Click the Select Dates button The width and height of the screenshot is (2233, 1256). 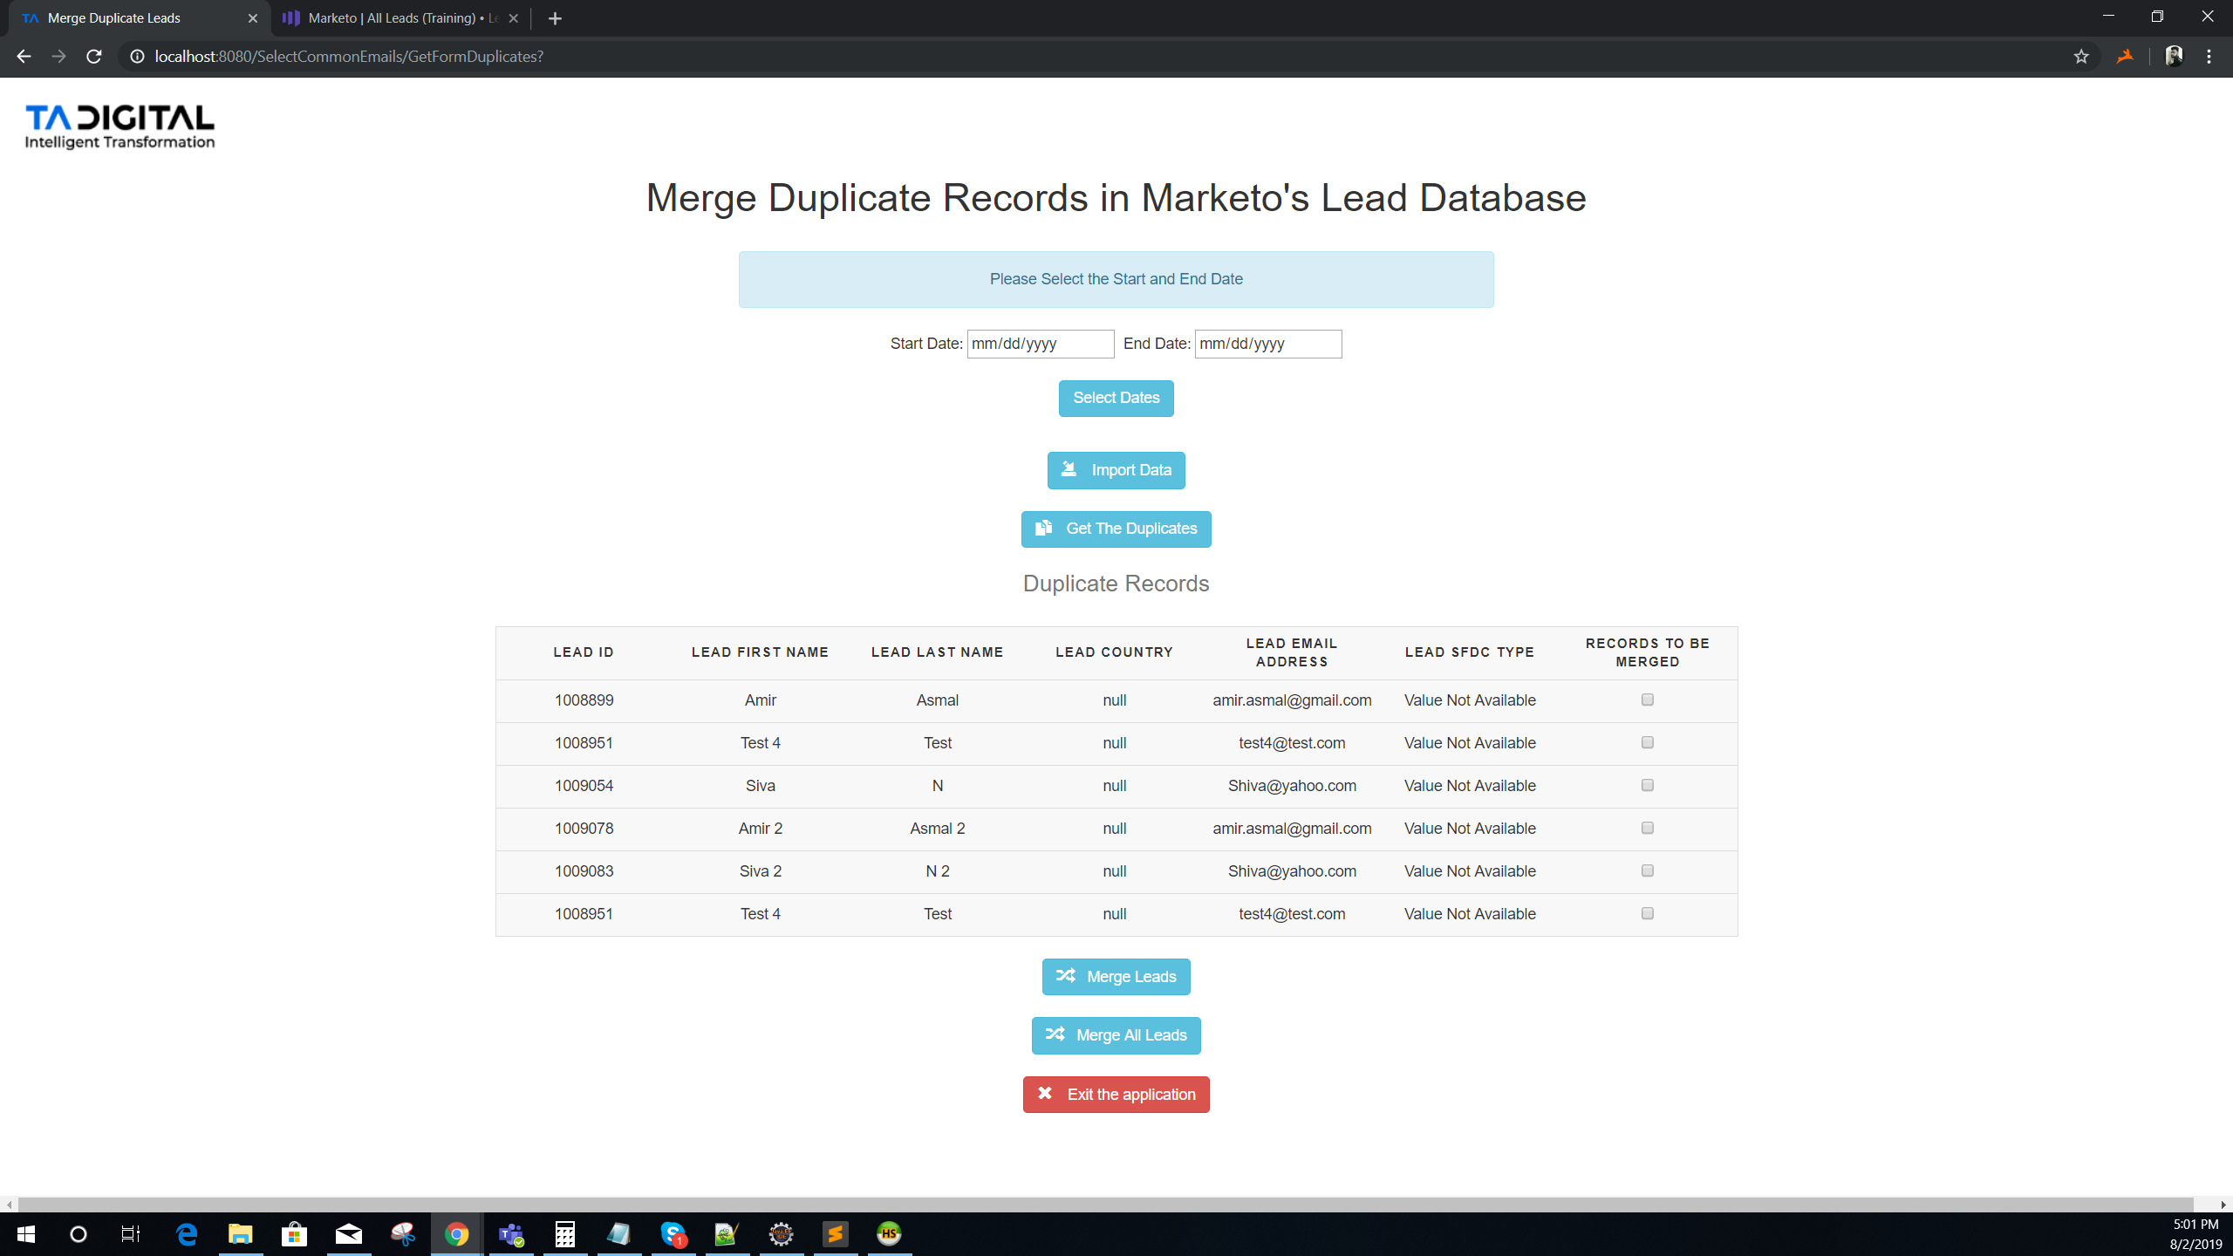click(1116, 397)
